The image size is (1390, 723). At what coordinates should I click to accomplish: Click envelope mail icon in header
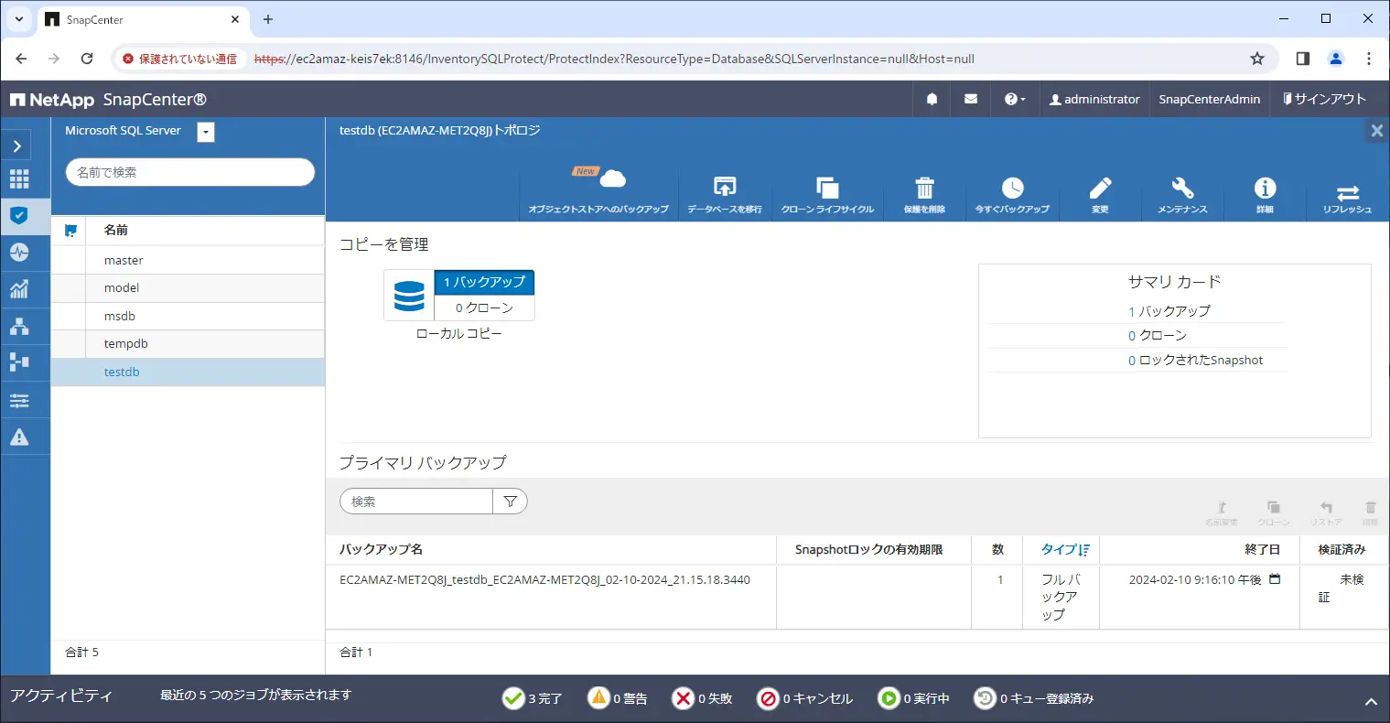(971, 99)
